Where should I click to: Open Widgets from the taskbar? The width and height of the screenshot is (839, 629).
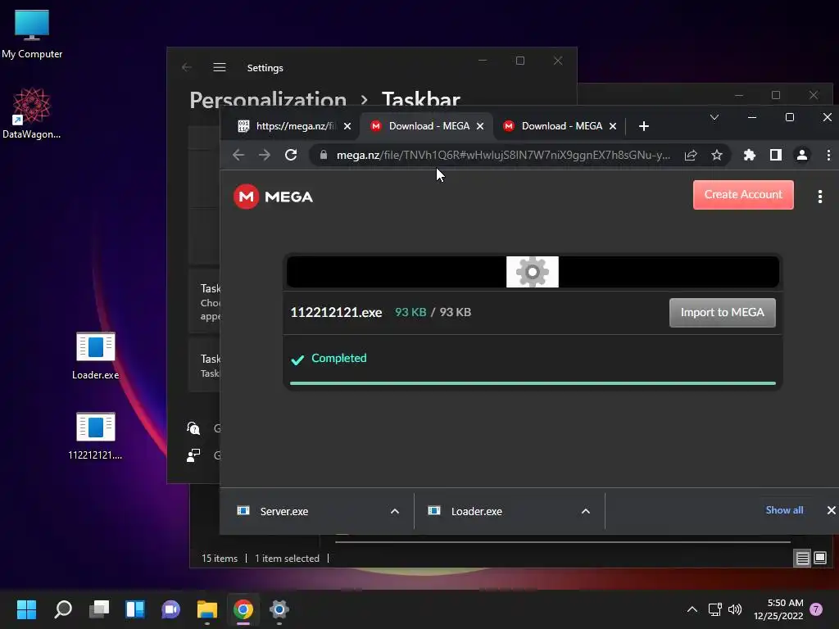(135, 609)
